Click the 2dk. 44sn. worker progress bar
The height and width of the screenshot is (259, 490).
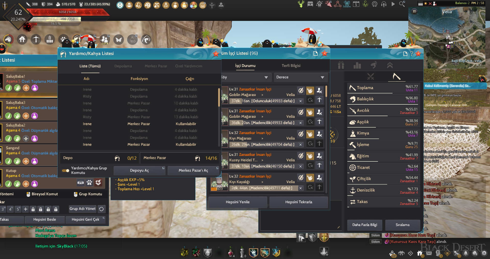click(x=264, y=188)
